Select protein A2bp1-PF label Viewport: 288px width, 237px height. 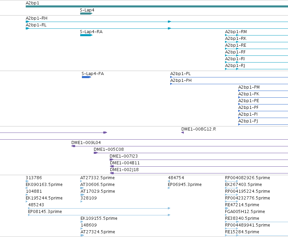pyautogui.click(x=248, y=108)
